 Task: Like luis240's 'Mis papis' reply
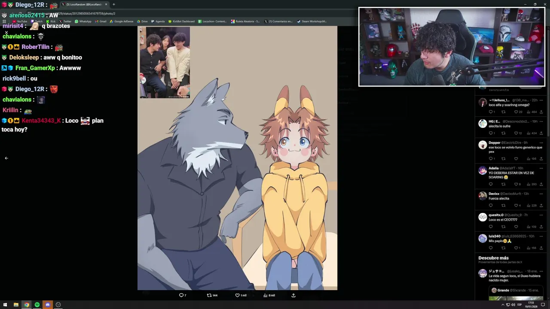coord(516,248)
